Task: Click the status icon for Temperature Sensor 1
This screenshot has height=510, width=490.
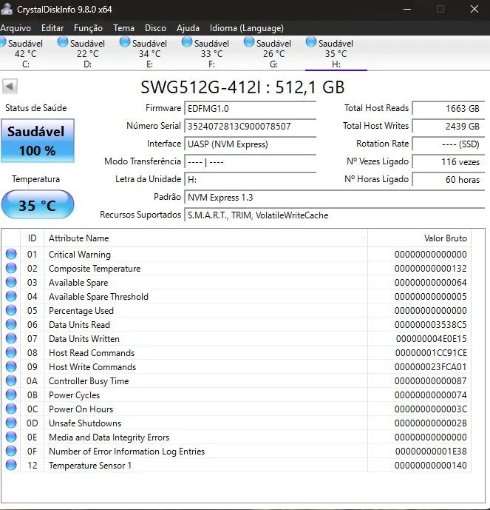Action: 11,465
